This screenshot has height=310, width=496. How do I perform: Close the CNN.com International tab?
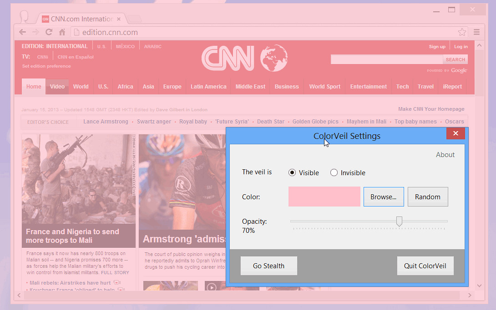point(119,19)
